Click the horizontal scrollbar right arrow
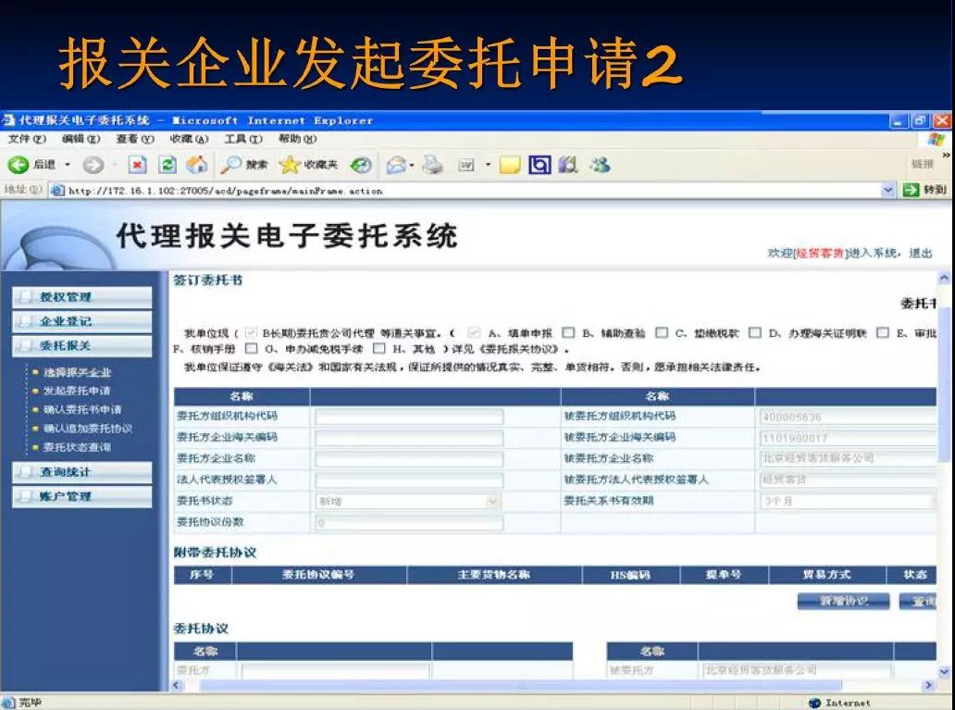955x710 pixels. pyautogui.click(x=928, y=685)
